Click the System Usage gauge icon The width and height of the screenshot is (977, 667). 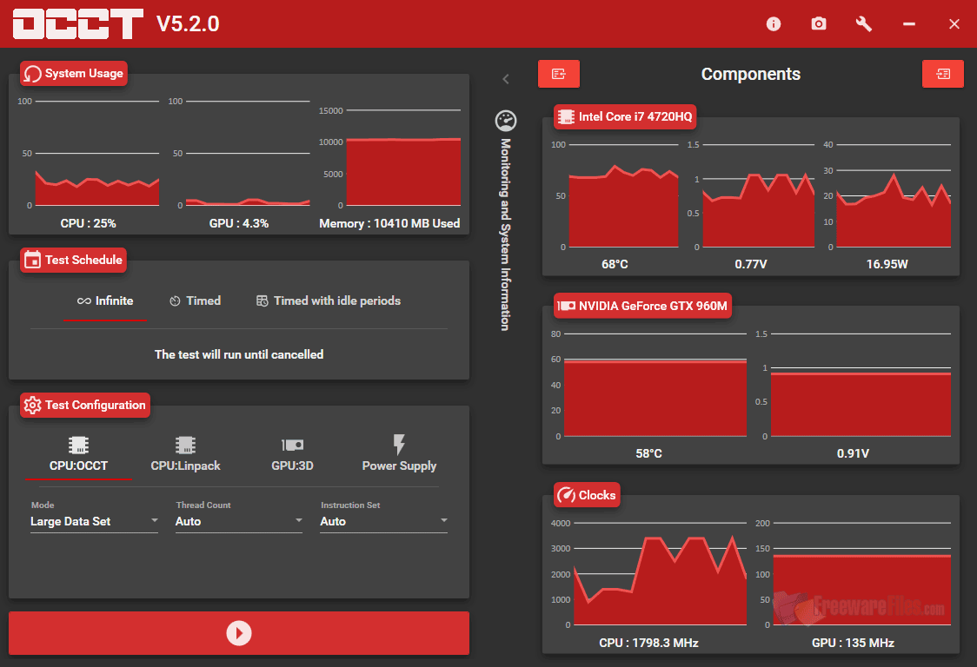click(x=33, y=73)
